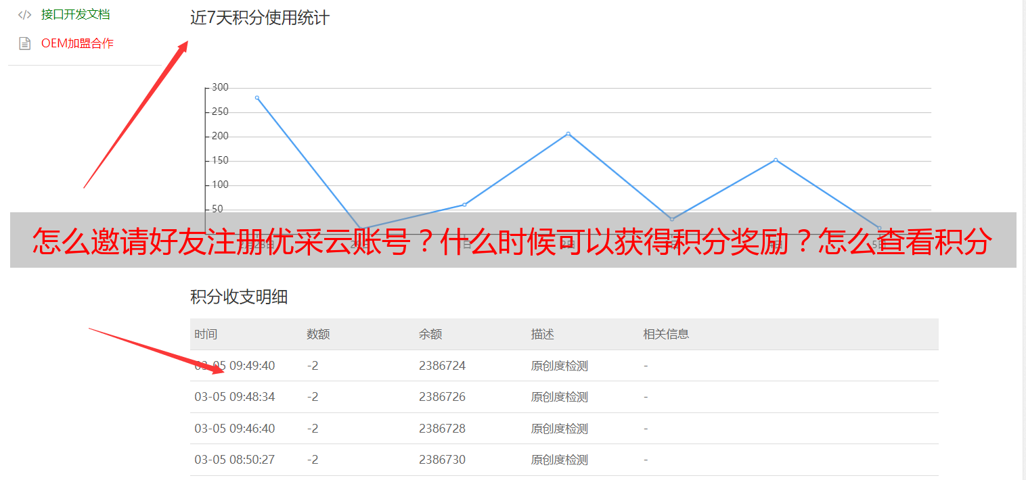Select the 近7天积分使用统计 heading

pos(260,18)
